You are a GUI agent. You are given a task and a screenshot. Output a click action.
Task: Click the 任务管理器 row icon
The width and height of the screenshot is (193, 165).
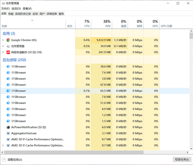(x=8, y=46)
